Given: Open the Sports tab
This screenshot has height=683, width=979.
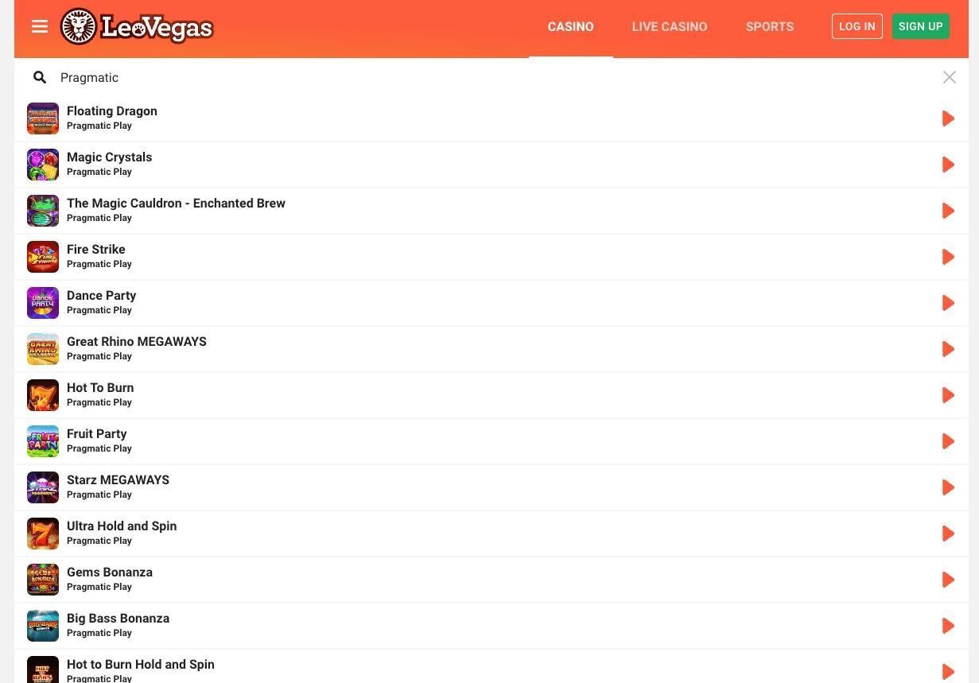Looking at the screenshot, I should click(x=769, y=27).
